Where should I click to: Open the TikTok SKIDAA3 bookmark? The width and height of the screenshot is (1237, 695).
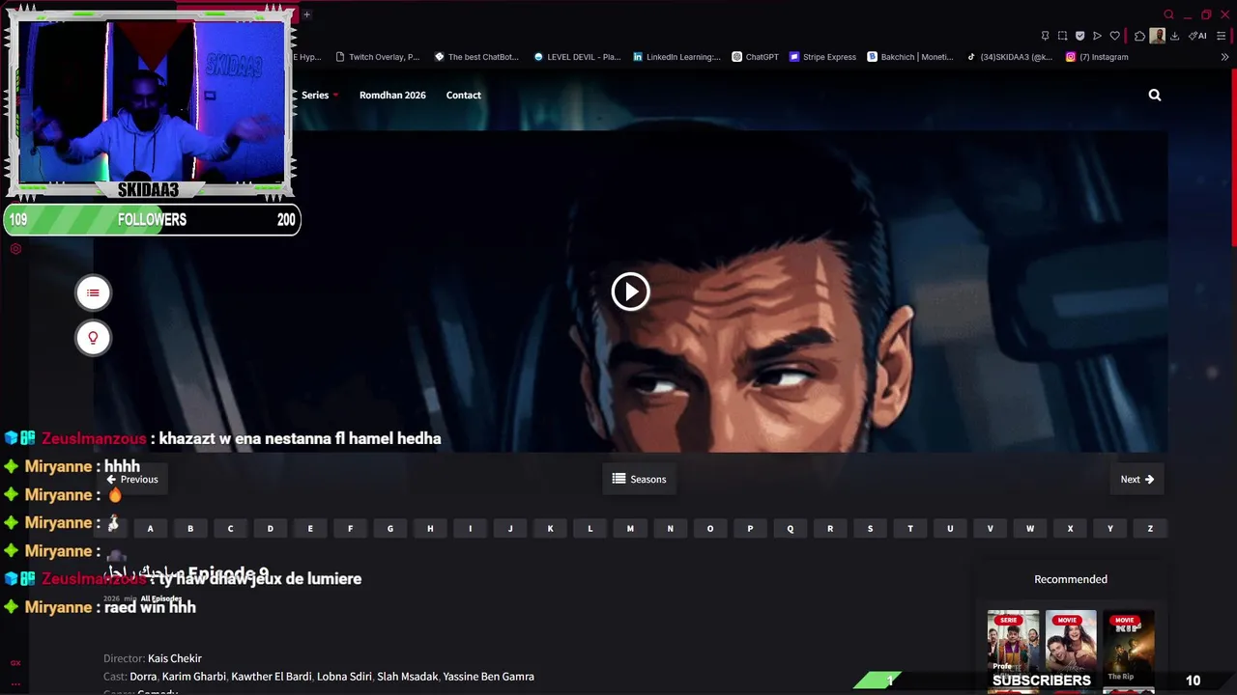coord(1010,57)
